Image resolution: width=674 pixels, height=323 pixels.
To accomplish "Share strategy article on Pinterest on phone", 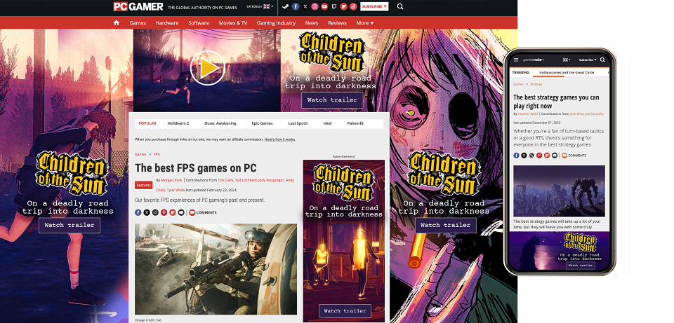I will coord(539,156).
